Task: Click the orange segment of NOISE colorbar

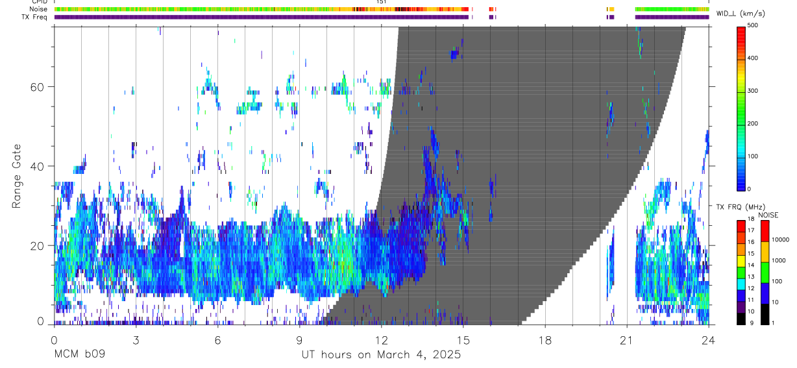Action: pos(764,252)
